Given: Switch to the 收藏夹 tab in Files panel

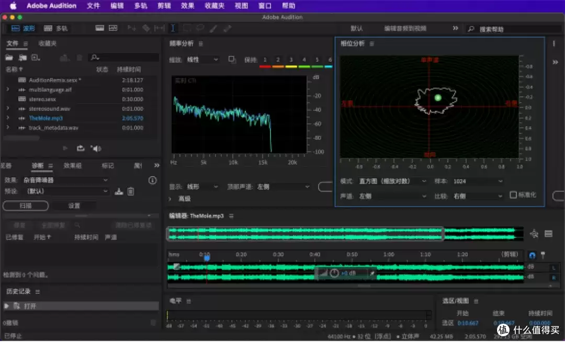Looking at the screenshot, I should coord(47,43).
